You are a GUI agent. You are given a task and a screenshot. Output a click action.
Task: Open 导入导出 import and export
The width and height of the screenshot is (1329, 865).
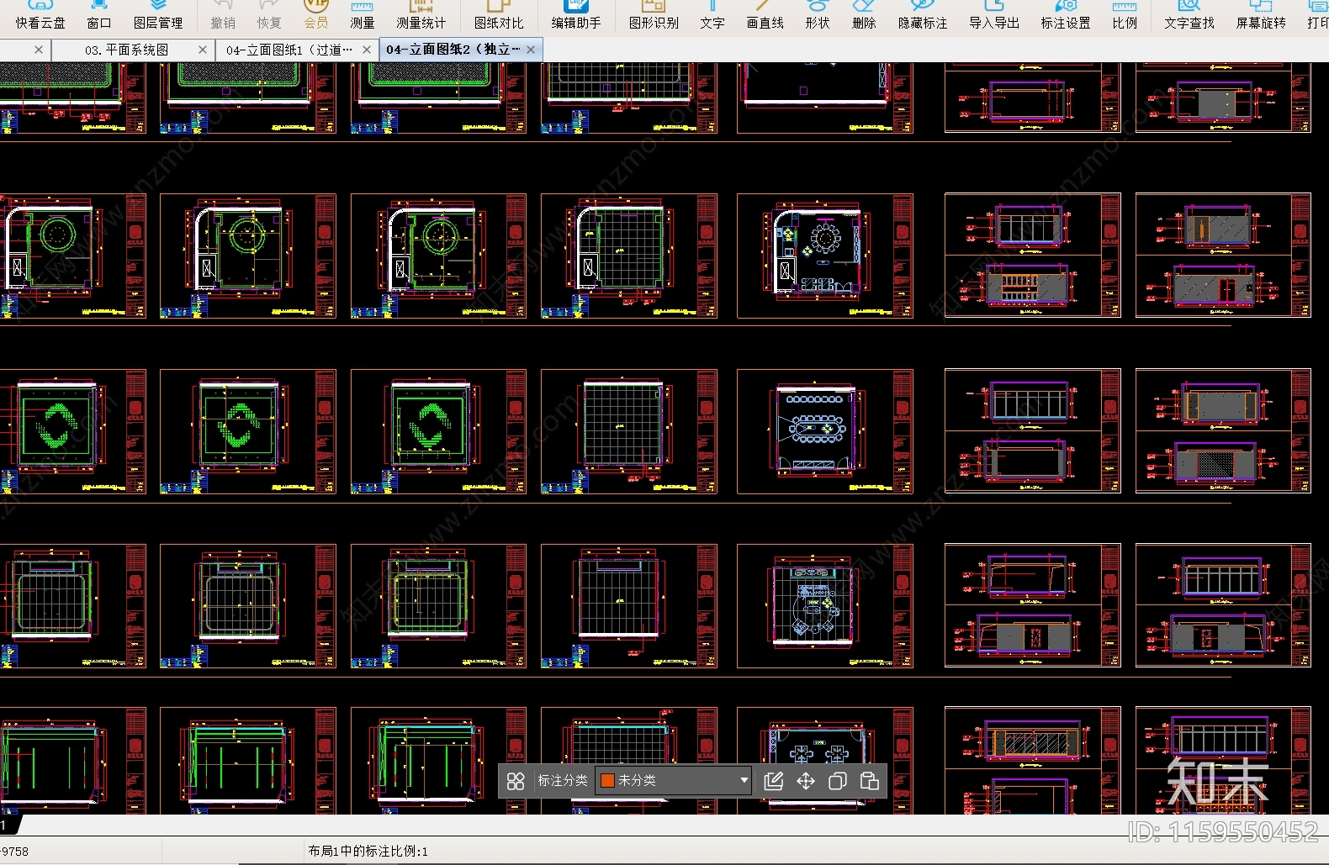994,15
